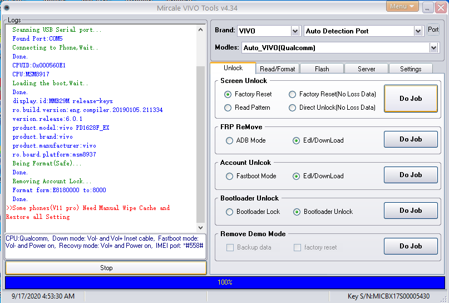Click log line 'Found Port:COM5'

coord(37,38)
